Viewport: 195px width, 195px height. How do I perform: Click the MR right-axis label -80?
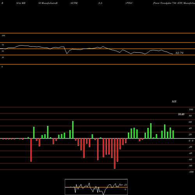pyautogui.click(x=190, y=166)
